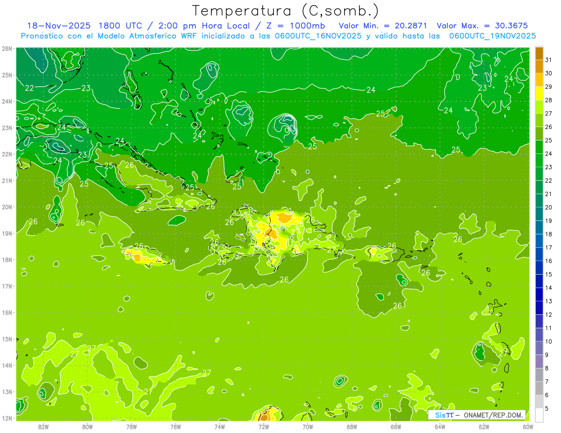Click the green swatch between 23 and 24
561x433 pixels.
pyautogui.click(x=539, y=160)
